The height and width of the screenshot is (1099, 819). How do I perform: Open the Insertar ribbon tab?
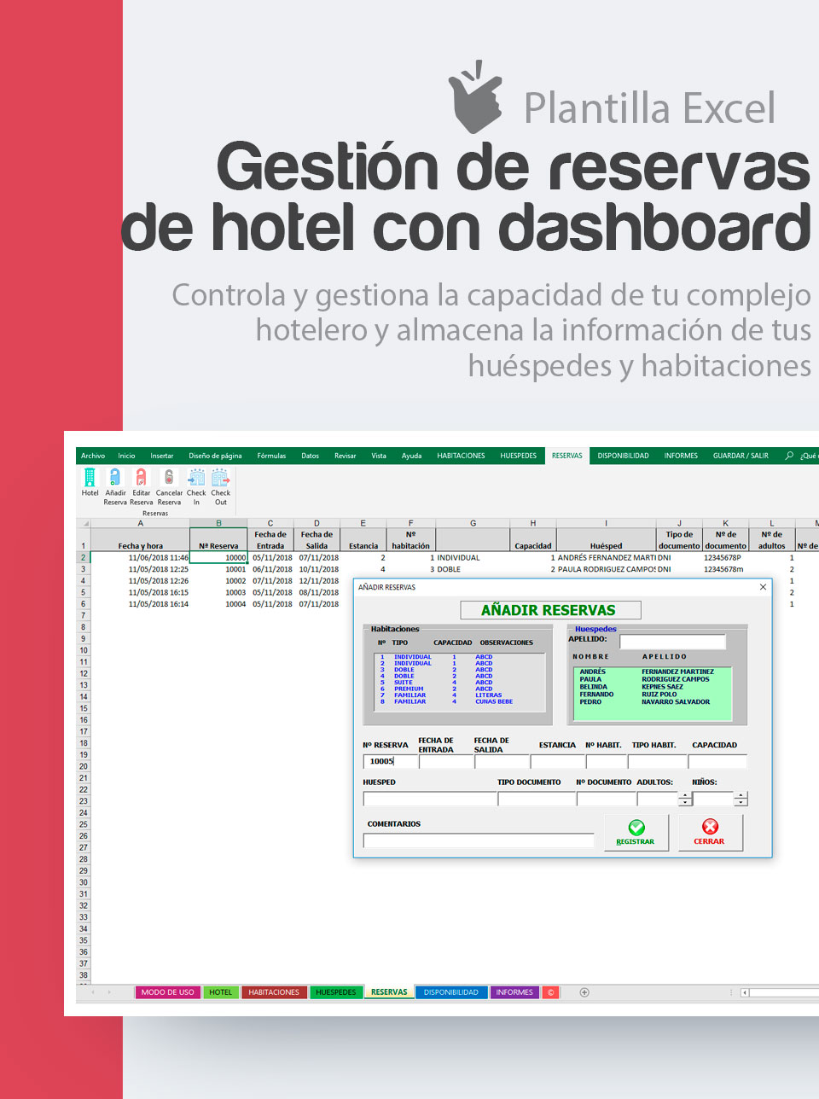click(x=162, y=456)
